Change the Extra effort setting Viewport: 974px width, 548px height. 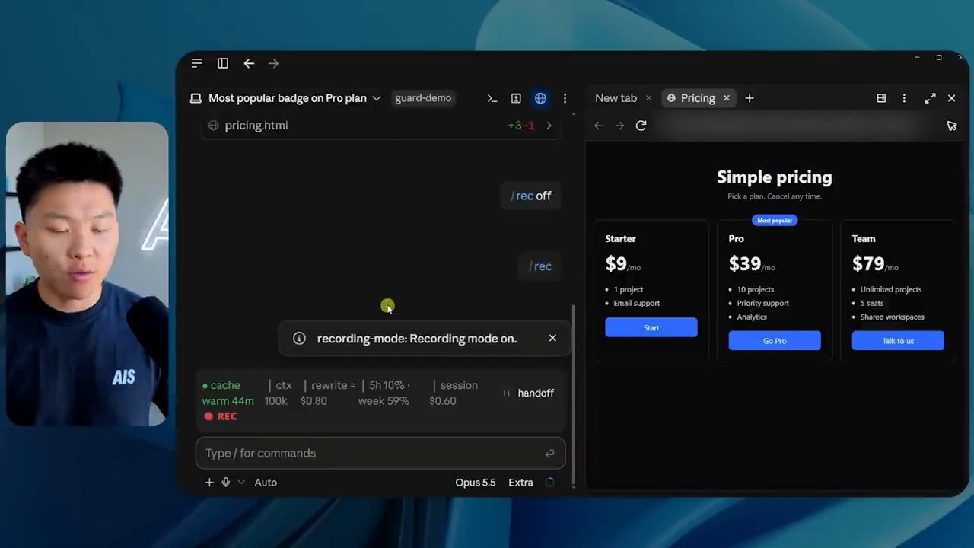[x=520, y=483]
